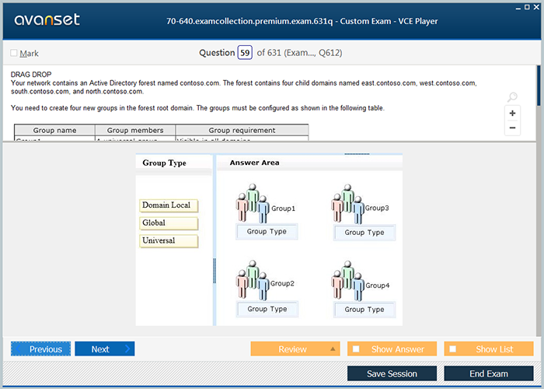Toggle the Show List checkbox
The height and width of the screenshot is (389, 544).
[453, 349]
